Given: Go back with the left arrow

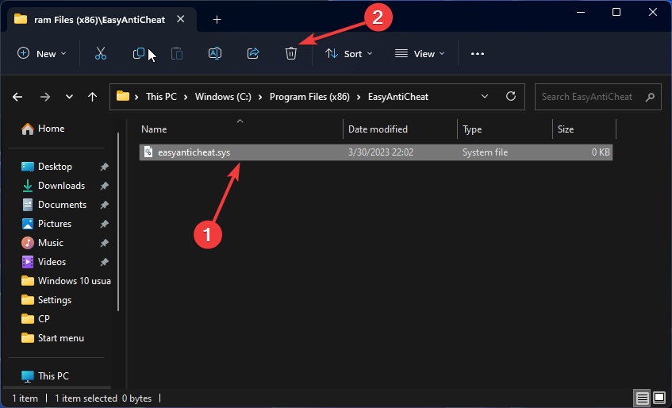Looking at the screenshot, I should point(17,97).
